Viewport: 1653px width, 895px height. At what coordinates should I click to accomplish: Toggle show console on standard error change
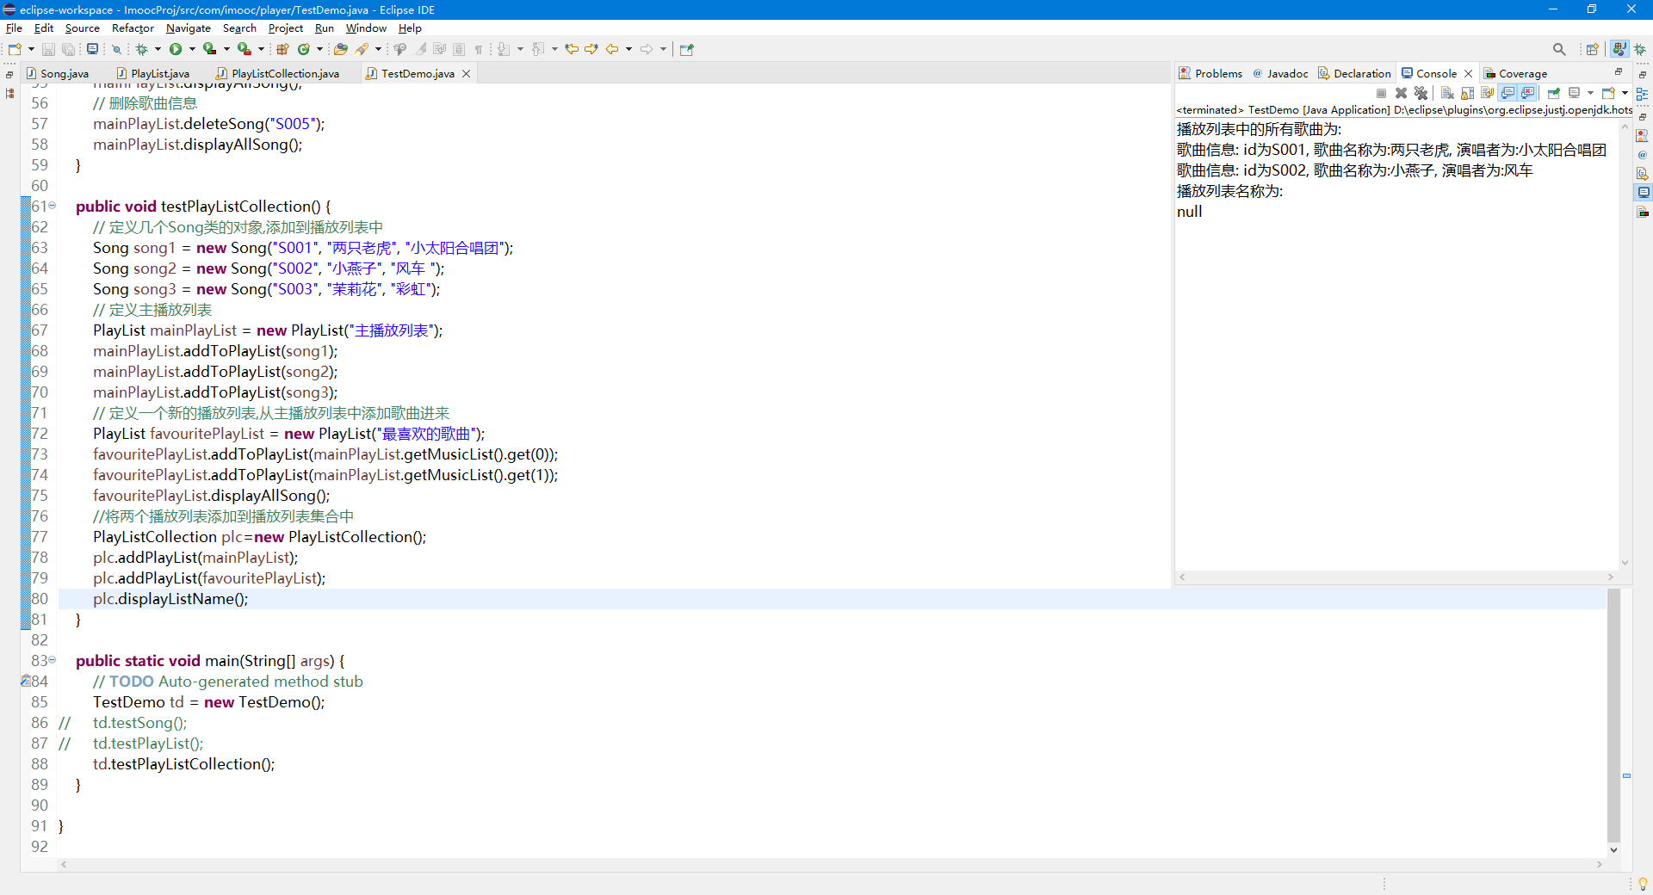1527,93
